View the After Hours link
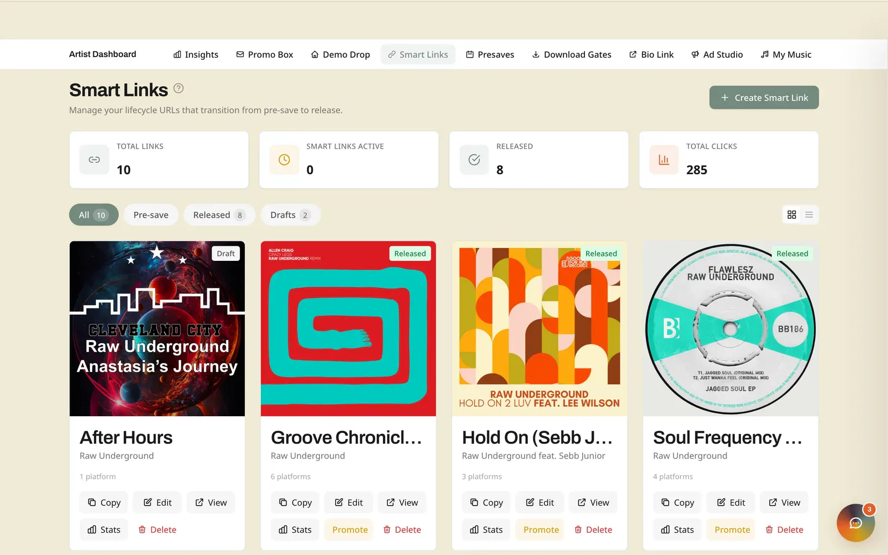The image size is (888, 555). pyautogui.click(x=211, y=502)
